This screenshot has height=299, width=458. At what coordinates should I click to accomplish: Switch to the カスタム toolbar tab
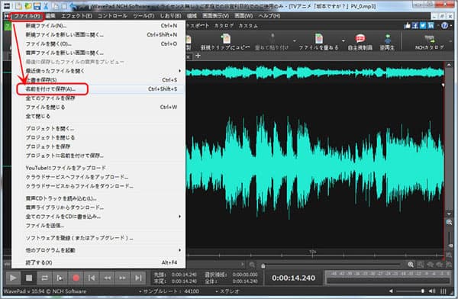coord(248,26)
